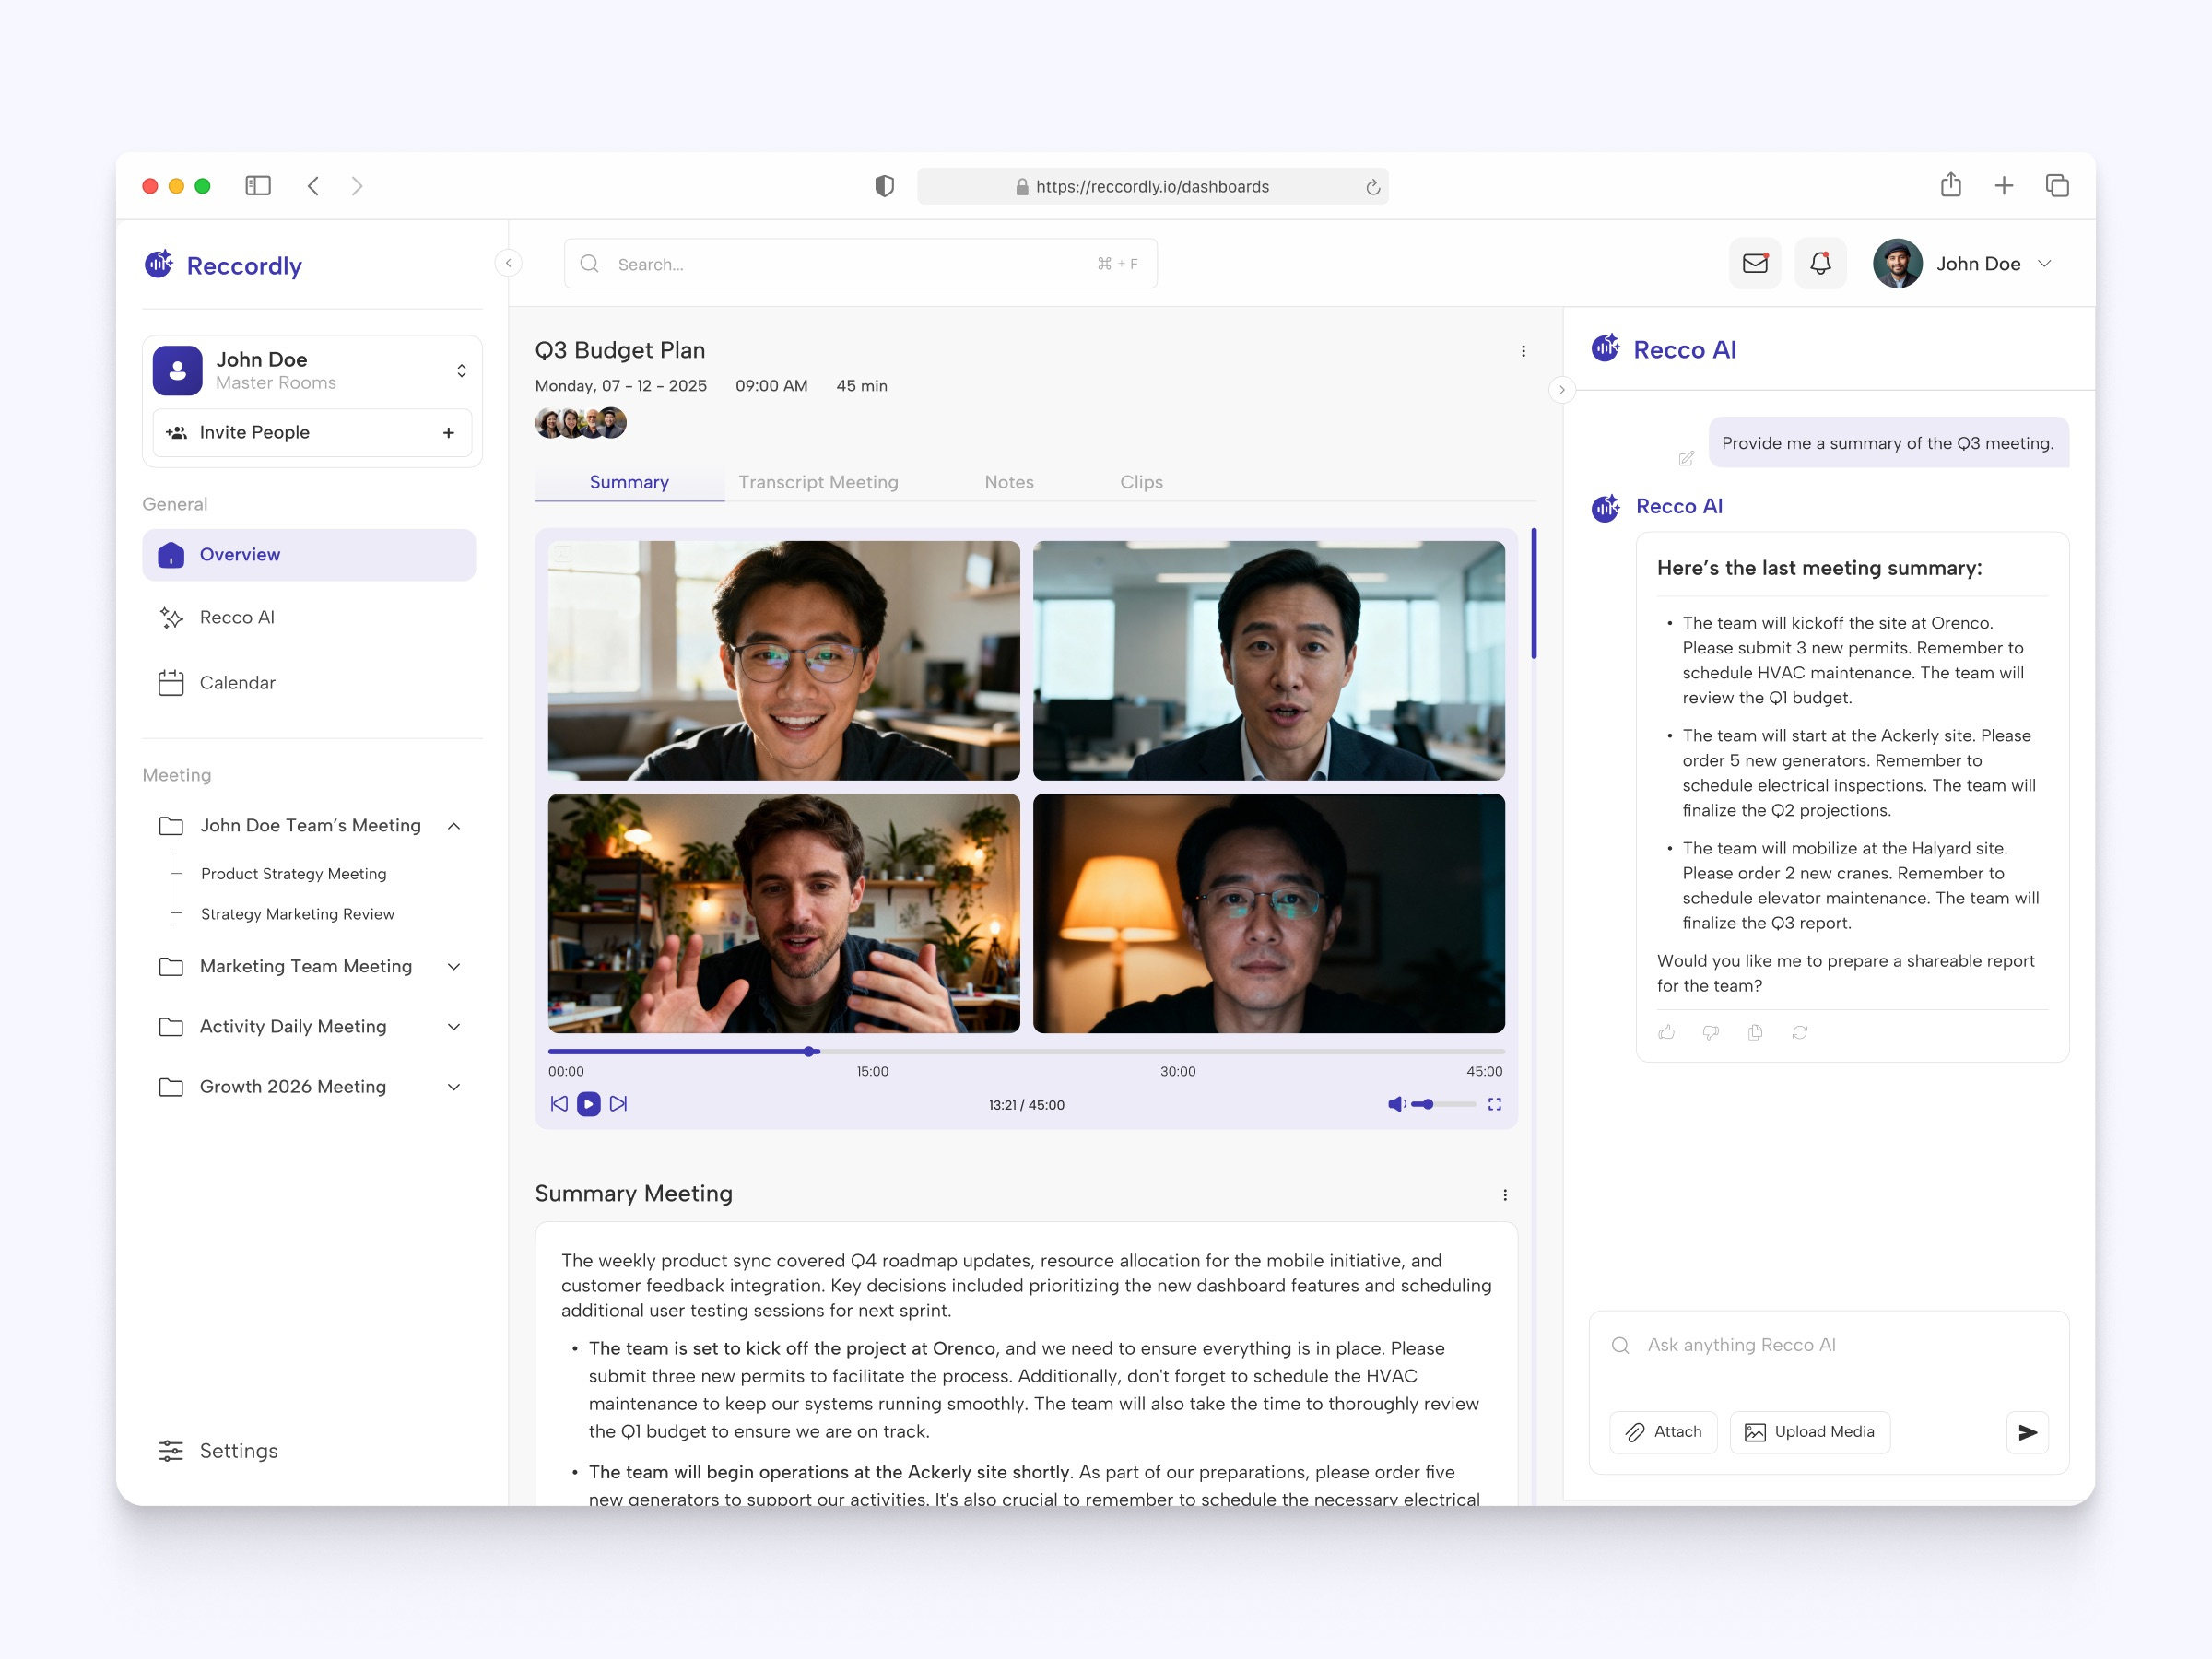The height and width of the screenshot is (1659, 2212).
Task: Copy the Recco AI summary response
Action: tap(1755, 1032)
